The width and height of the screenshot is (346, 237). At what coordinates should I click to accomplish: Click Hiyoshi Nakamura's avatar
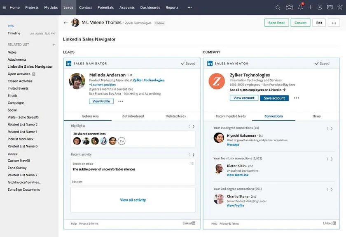219,137
